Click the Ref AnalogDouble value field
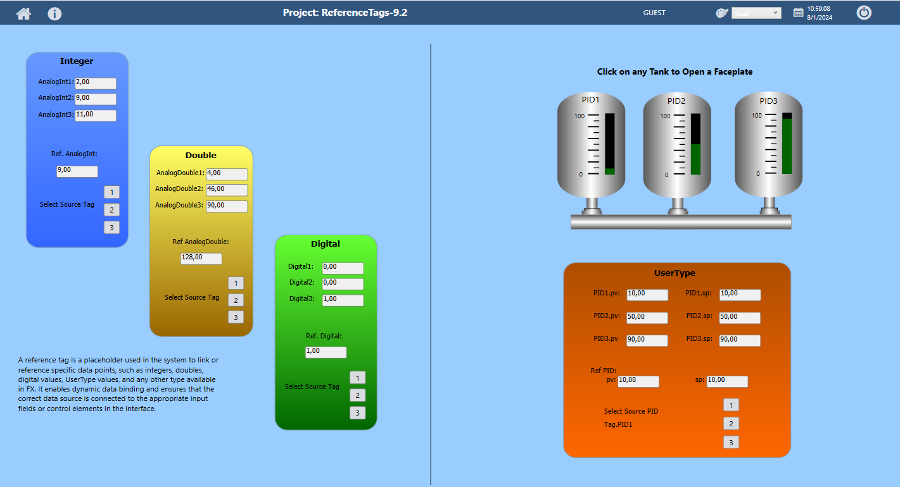This screenshot has height=487, width=900. (x=201, y=258)
